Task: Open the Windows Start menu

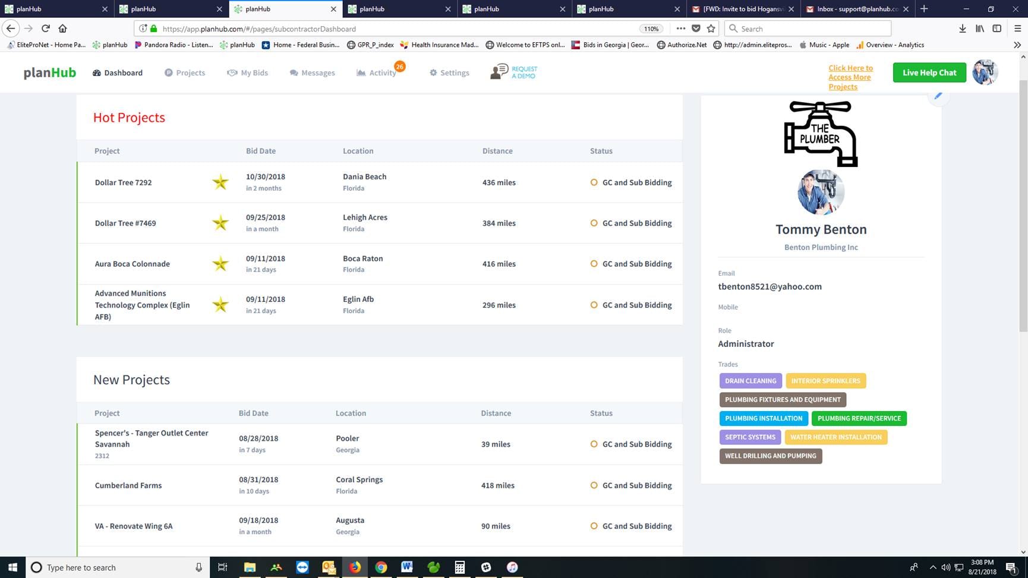Action: tap(12, 567)
